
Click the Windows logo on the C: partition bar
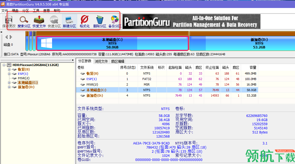coord(47,43)
